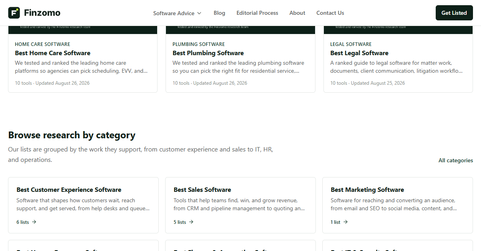The width and height of the screenshot is (481, 251).
Task: Open the About menu link
Action: [297, 13]
